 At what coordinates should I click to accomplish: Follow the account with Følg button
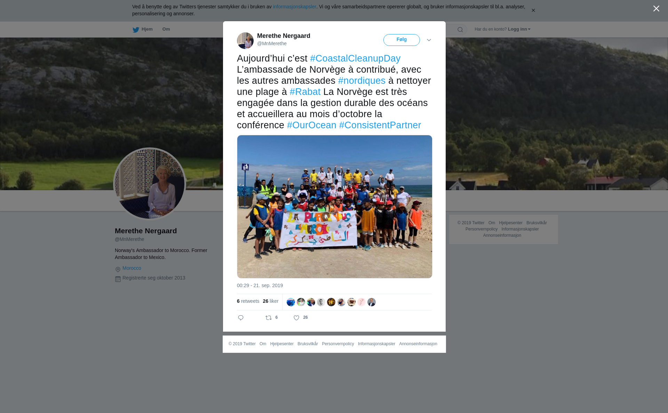[401, 40]
